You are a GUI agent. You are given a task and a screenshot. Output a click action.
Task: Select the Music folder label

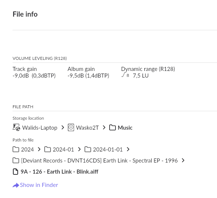coord(125,127)
